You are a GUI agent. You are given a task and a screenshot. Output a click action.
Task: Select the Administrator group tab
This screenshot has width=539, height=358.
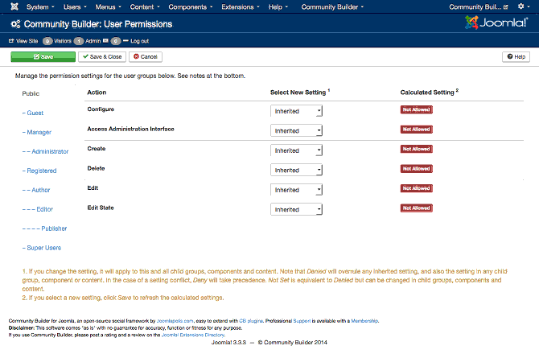click(45, 151)
